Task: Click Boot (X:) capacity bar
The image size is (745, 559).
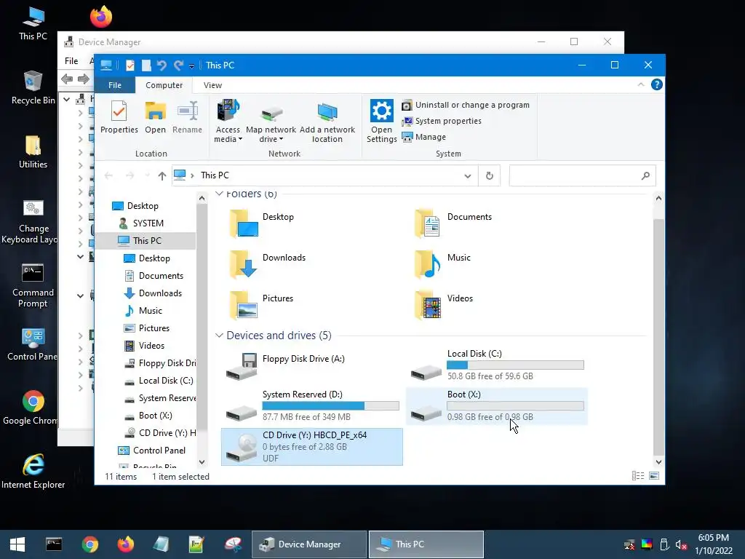Action: click(x=516, y=406)
